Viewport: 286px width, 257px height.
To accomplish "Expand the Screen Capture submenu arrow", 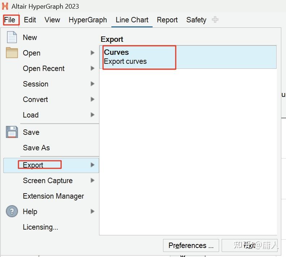I will point(93,181).
